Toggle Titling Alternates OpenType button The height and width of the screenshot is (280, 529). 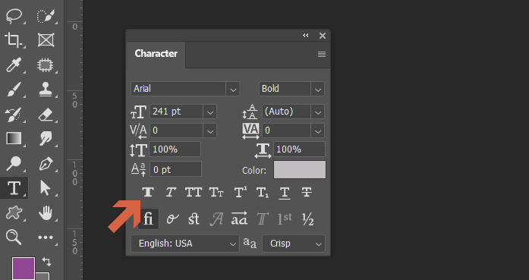[262, 219]
